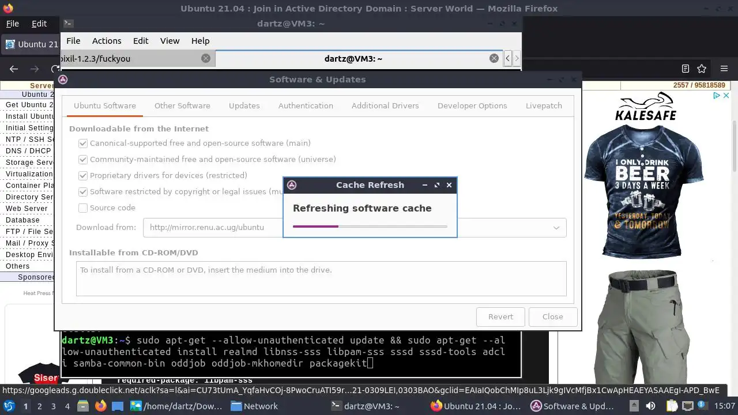Image resolution: width=738 pixels, height=415 pixels.
Task: Open the terminal's View menu
Action: (170, 41)
